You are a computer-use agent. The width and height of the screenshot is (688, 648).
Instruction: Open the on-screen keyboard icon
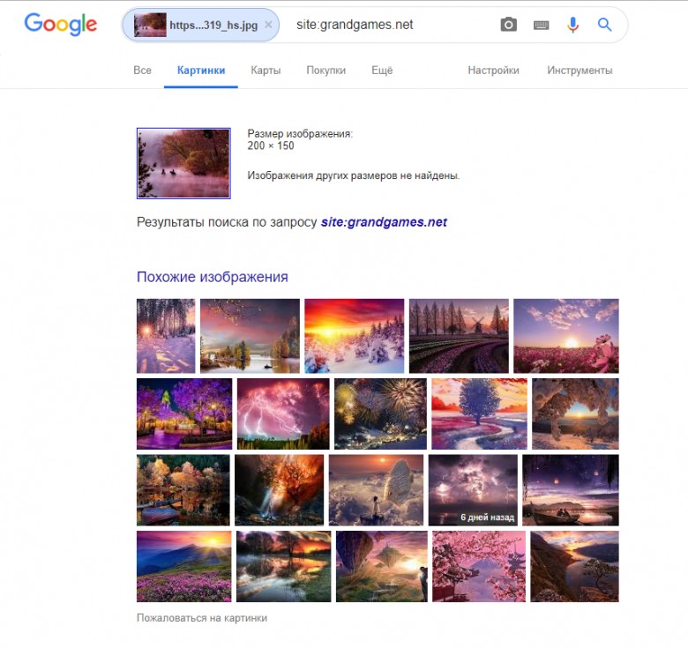pyautogui.click(x=541, y=26)
